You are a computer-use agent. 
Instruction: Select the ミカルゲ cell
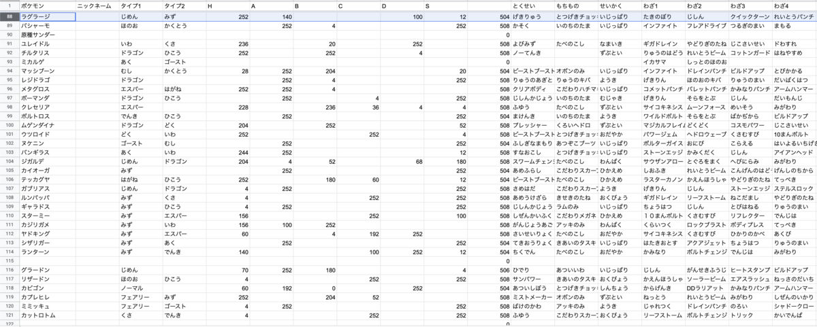(47, 62)
